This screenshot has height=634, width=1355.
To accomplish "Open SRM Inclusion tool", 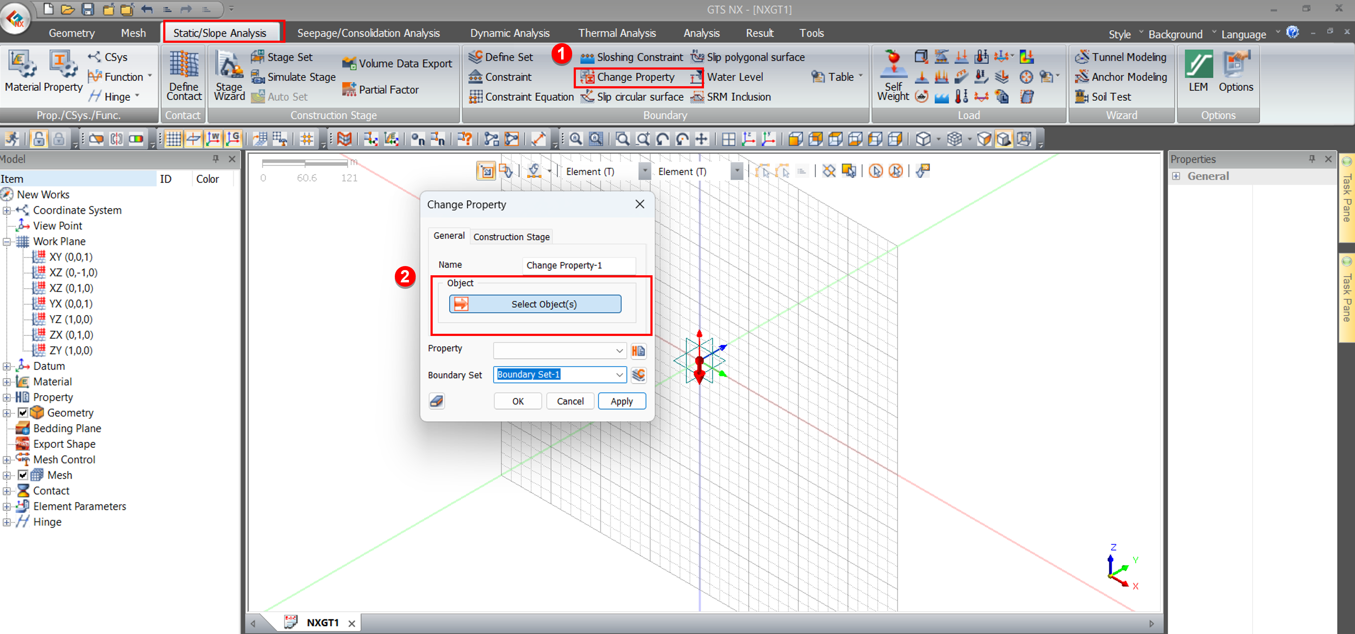I will coord(730,97).
